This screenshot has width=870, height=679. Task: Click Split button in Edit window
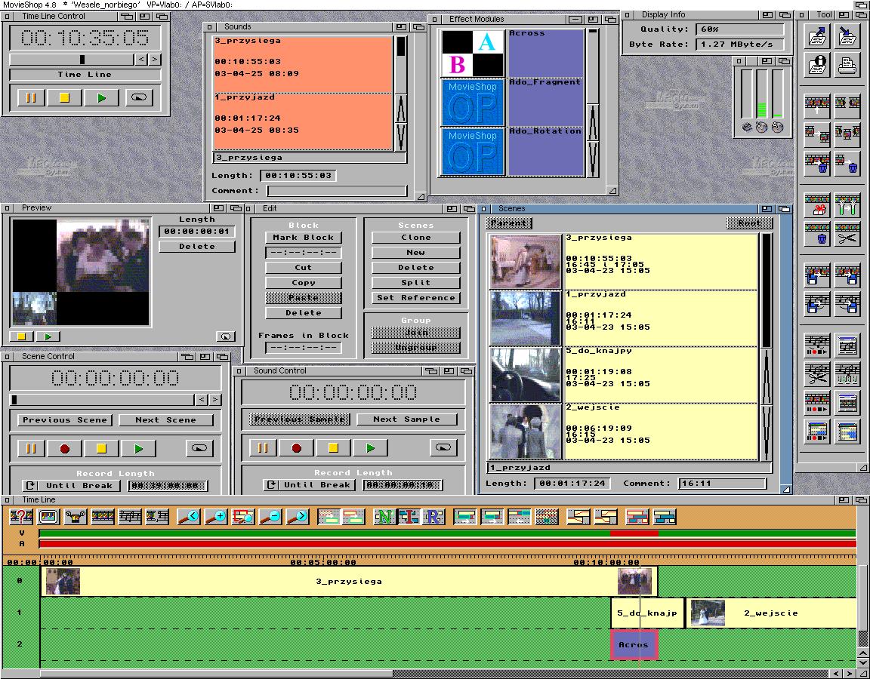415,283
